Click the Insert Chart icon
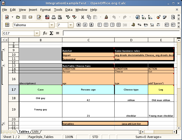This screenshot has width=182, height=140. click(159, 17)
